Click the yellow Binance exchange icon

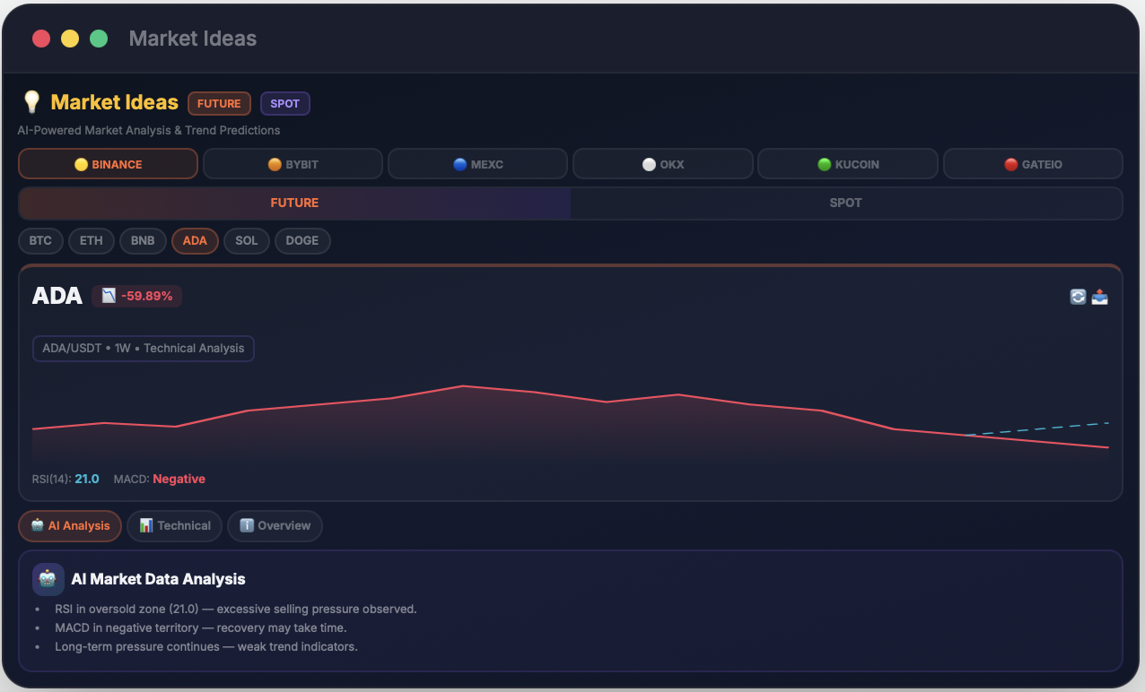[x=79, y=163]
